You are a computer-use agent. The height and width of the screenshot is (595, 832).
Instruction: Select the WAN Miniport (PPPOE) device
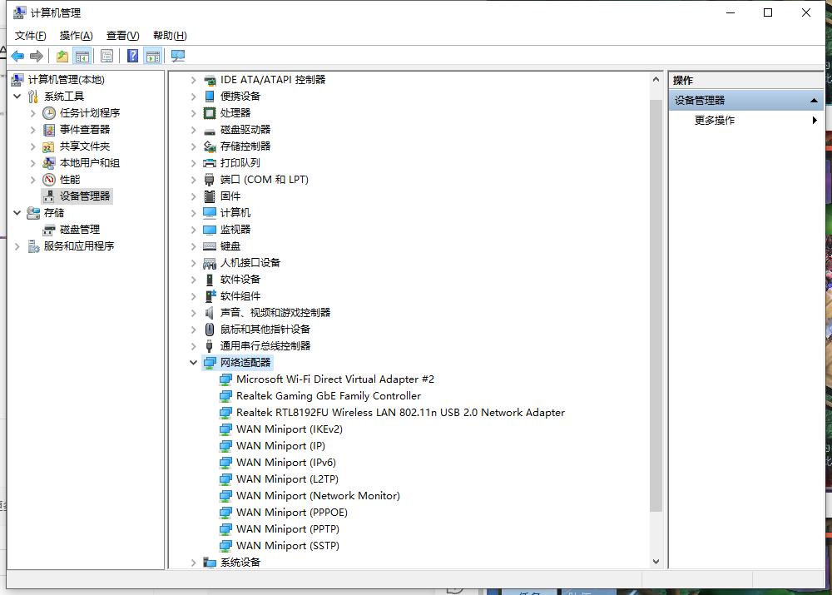tap(291, 513)
